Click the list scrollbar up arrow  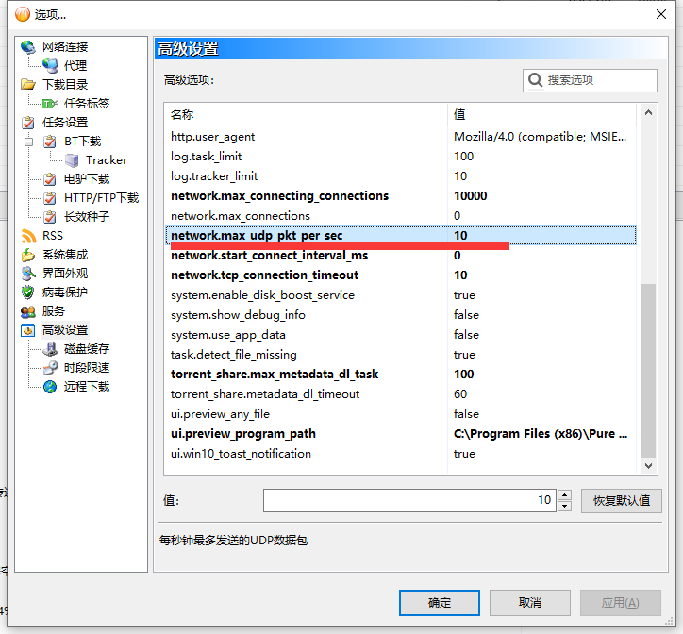point(648,113)
